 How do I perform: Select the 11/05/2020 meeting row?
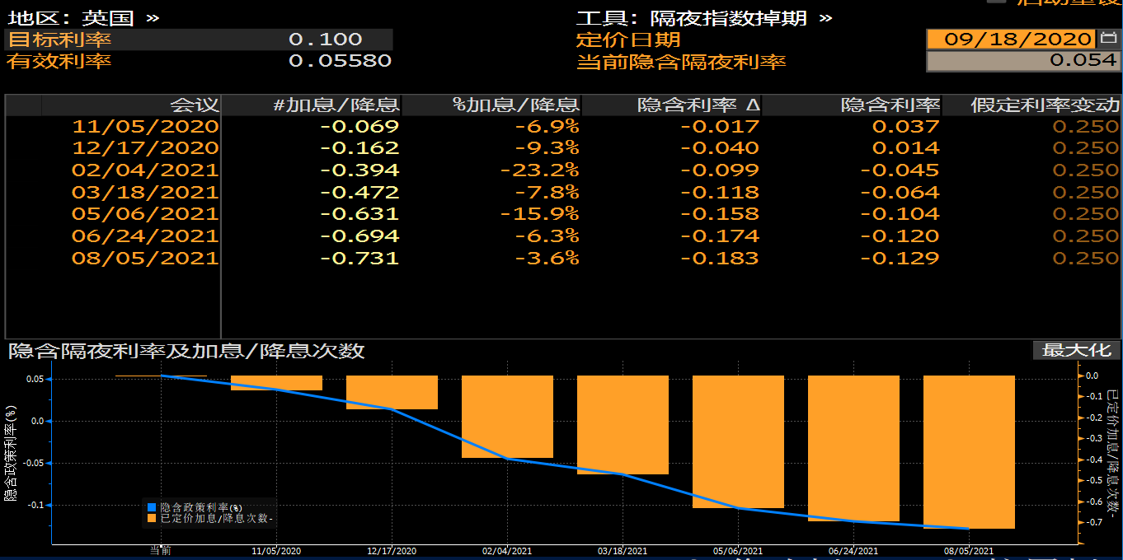point(563,126)
